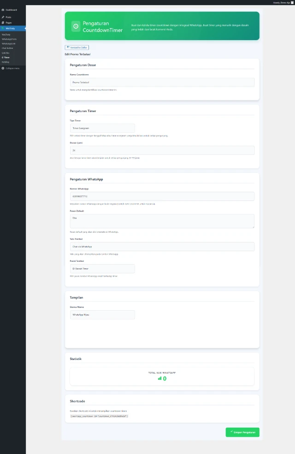Open the Posisi Tombol dropdown
This screenshot has height=454, width=295.
click(x=102, y=268)
